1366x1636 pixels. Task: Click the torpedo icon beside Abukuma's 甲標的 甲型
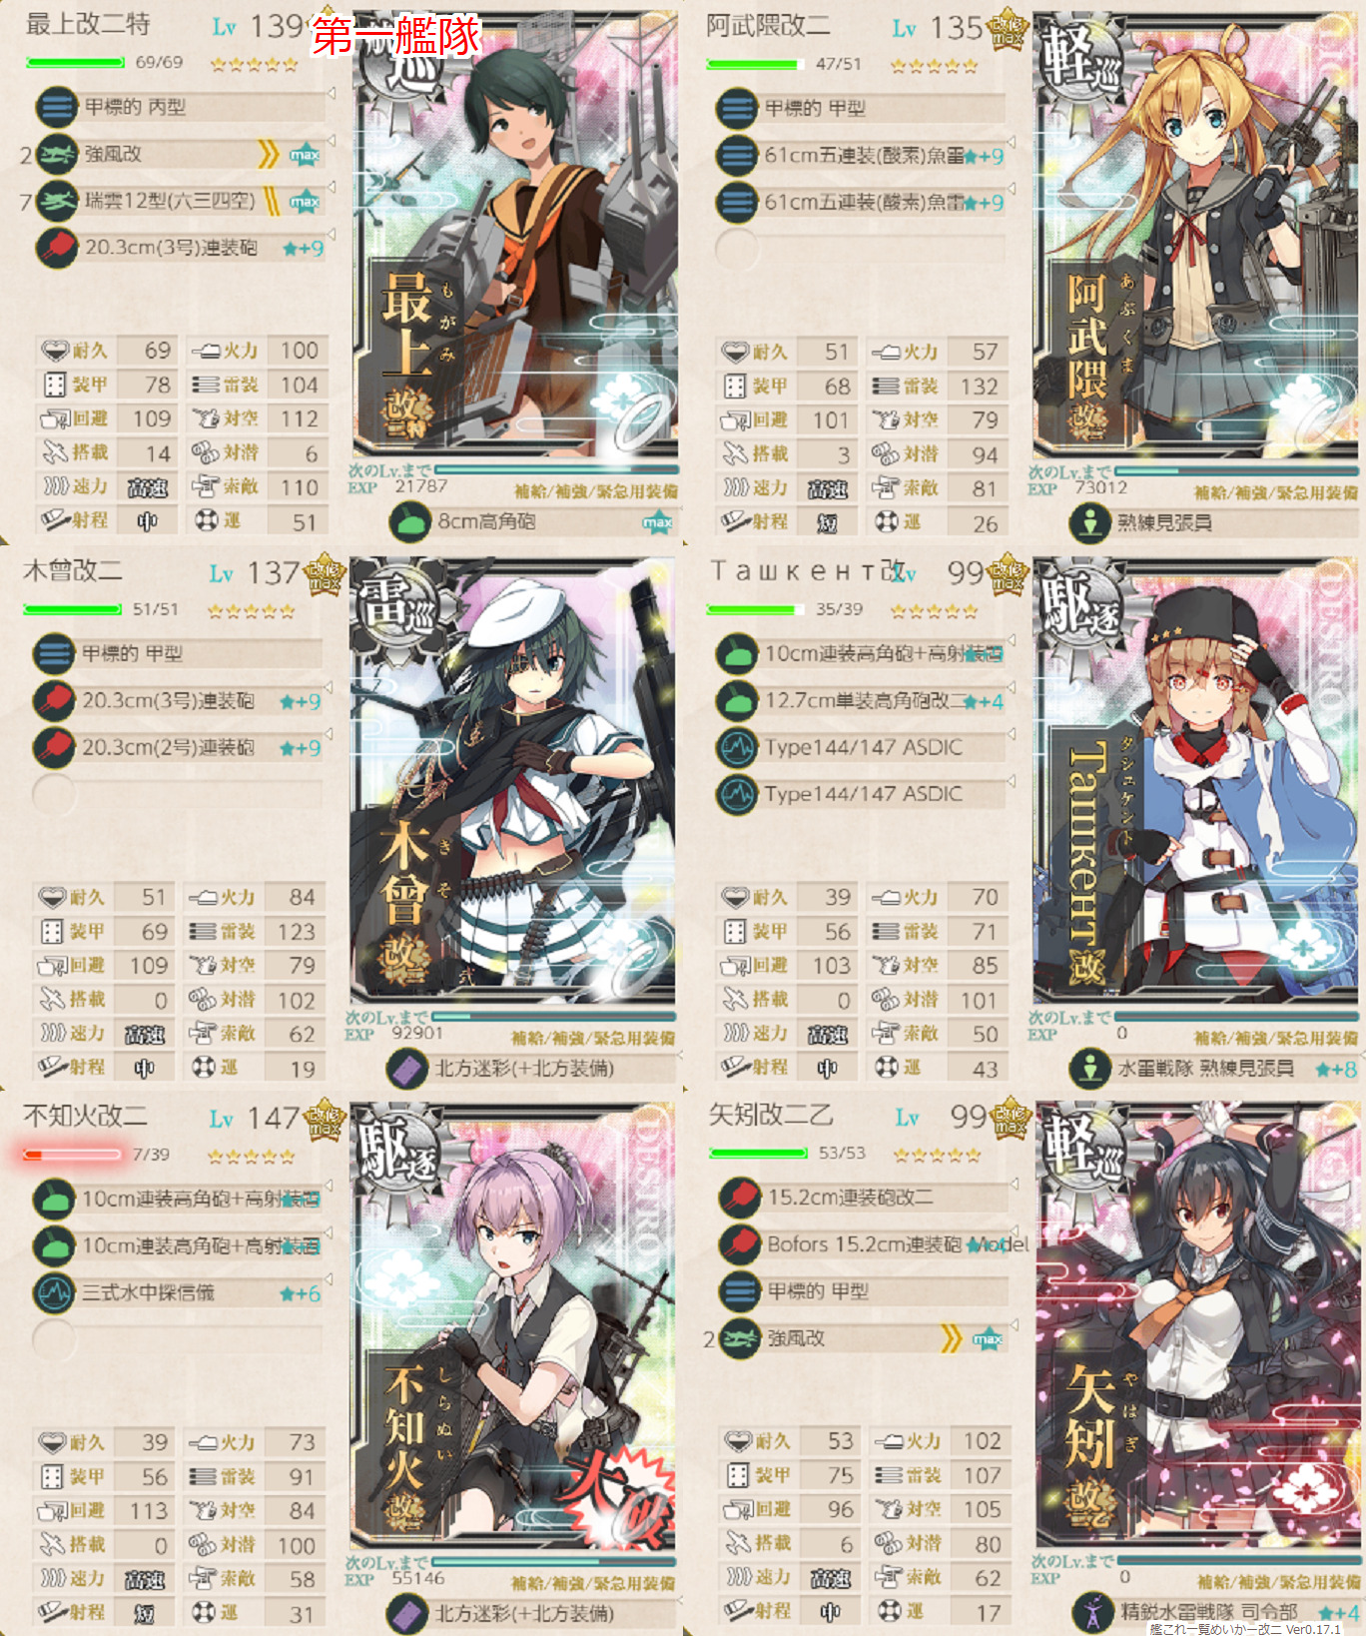pos(737,108)
